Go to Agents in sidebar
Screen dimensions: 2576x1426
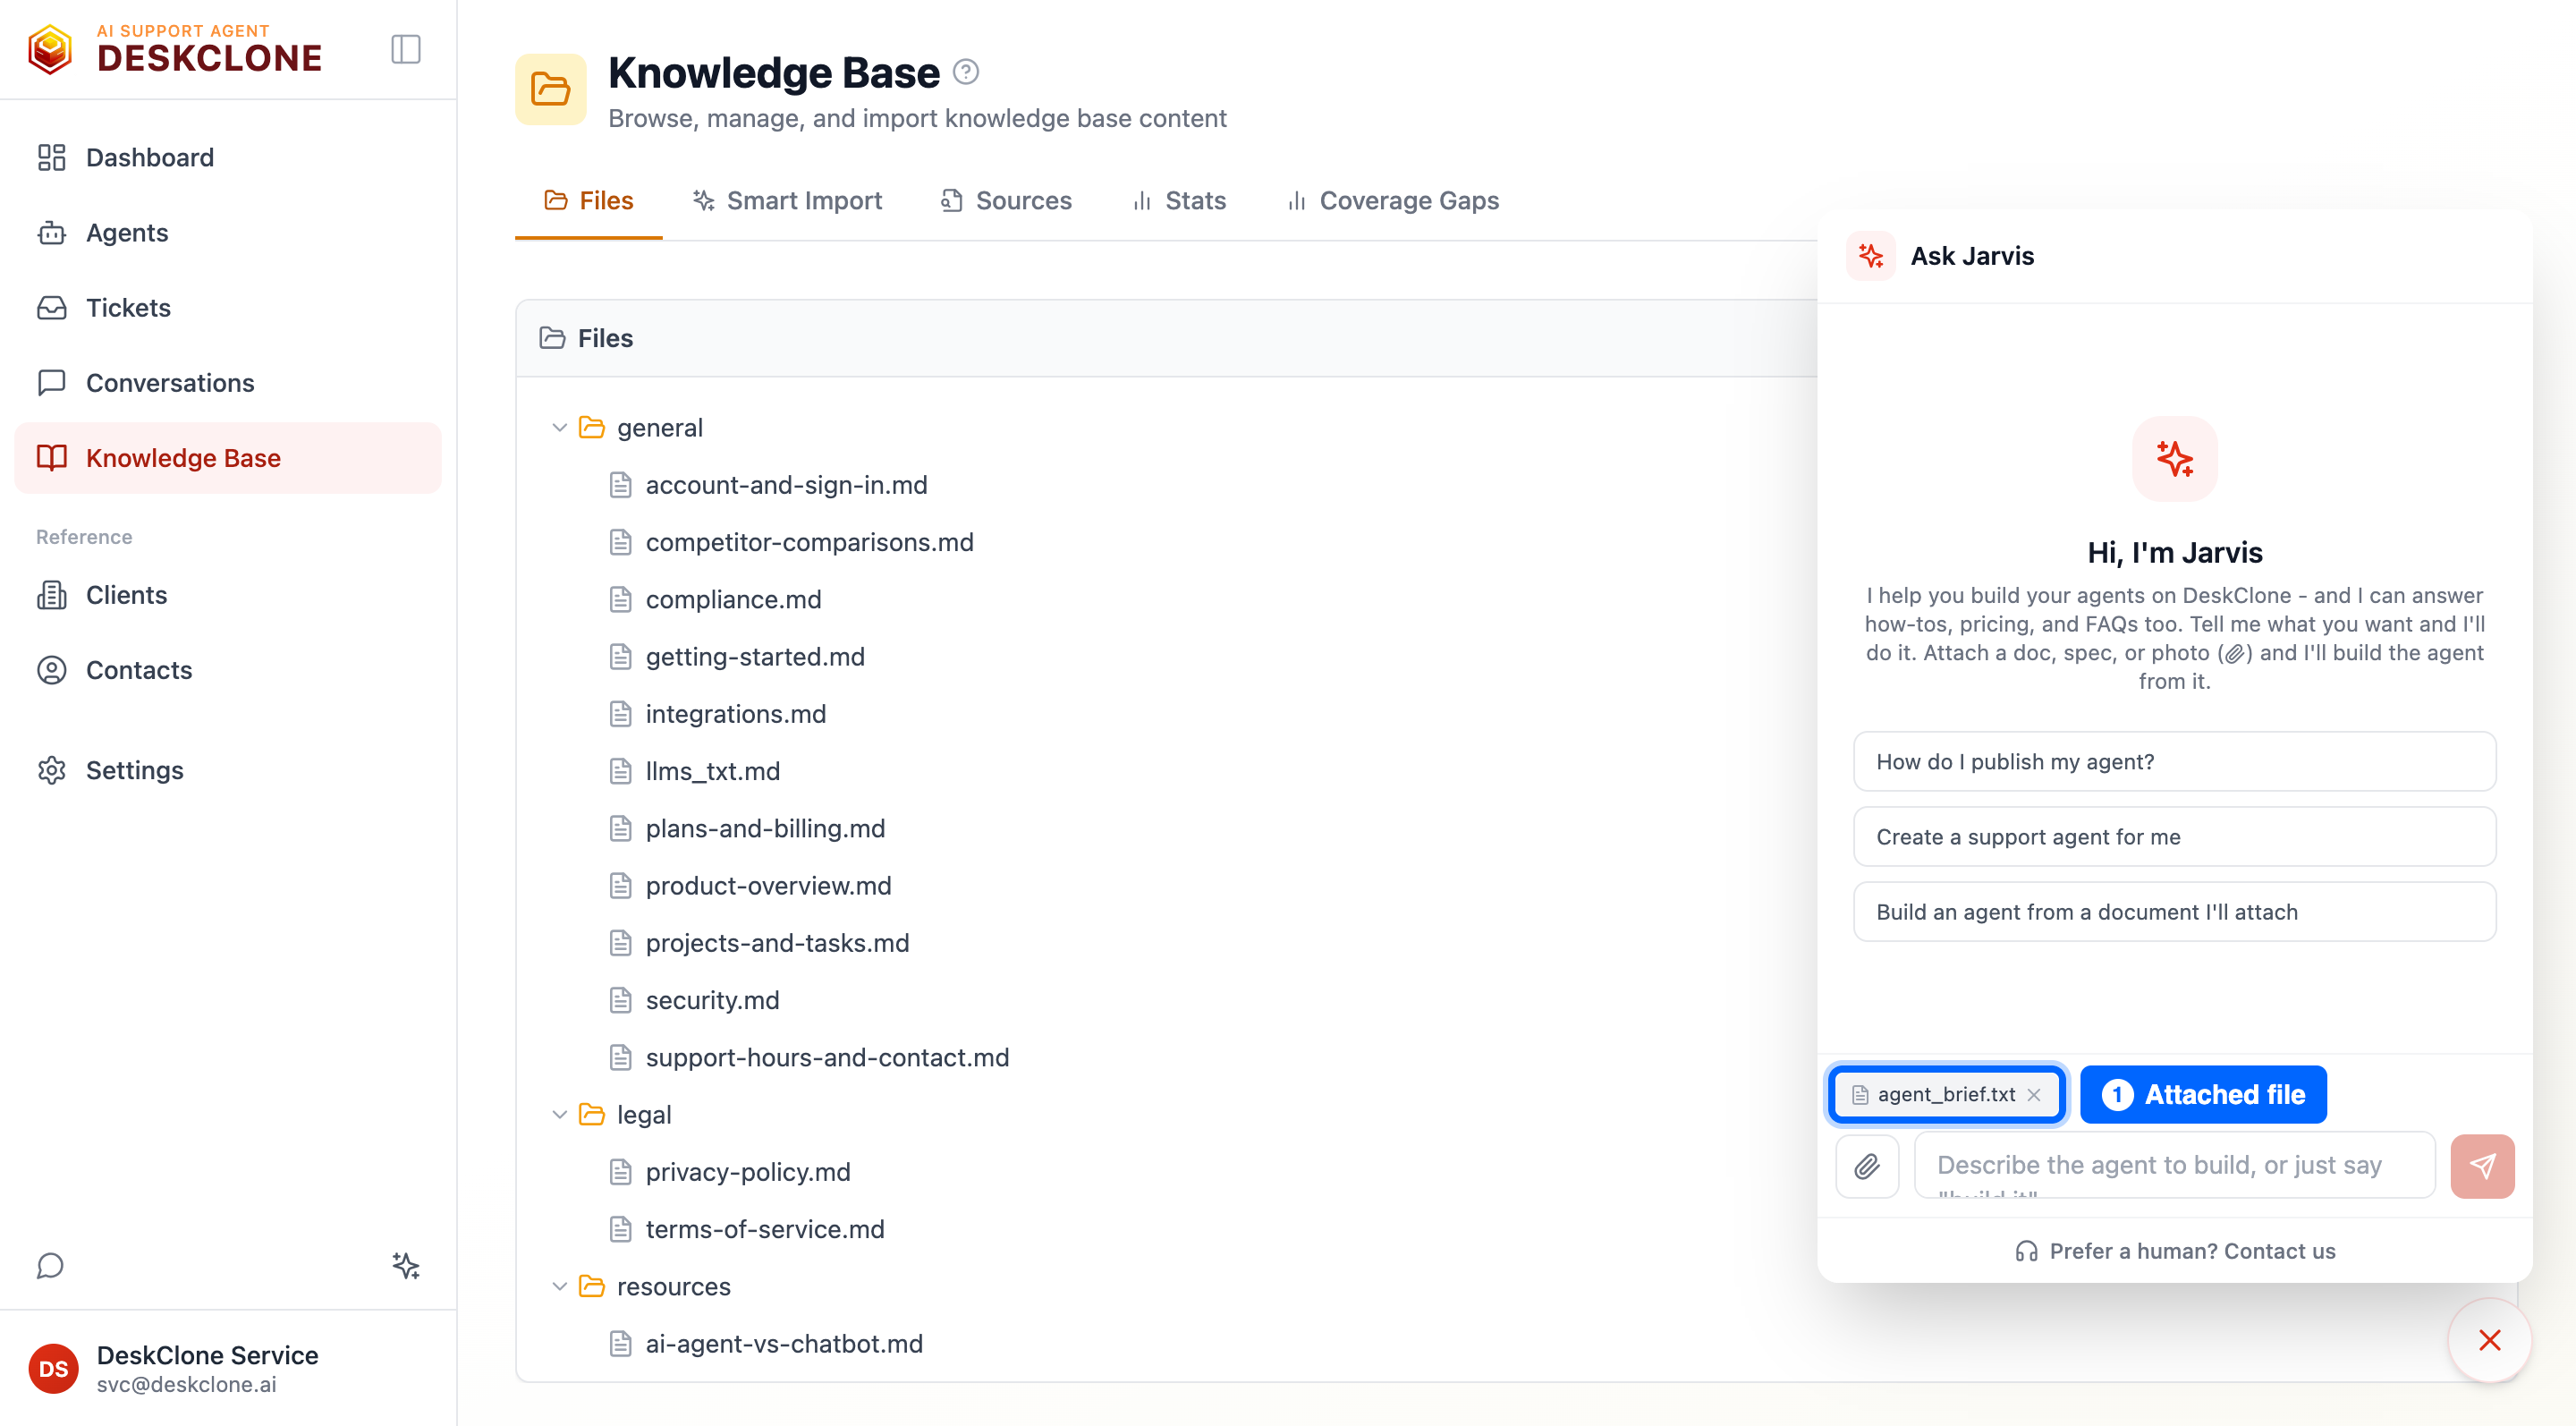click(x=228, y=232)
